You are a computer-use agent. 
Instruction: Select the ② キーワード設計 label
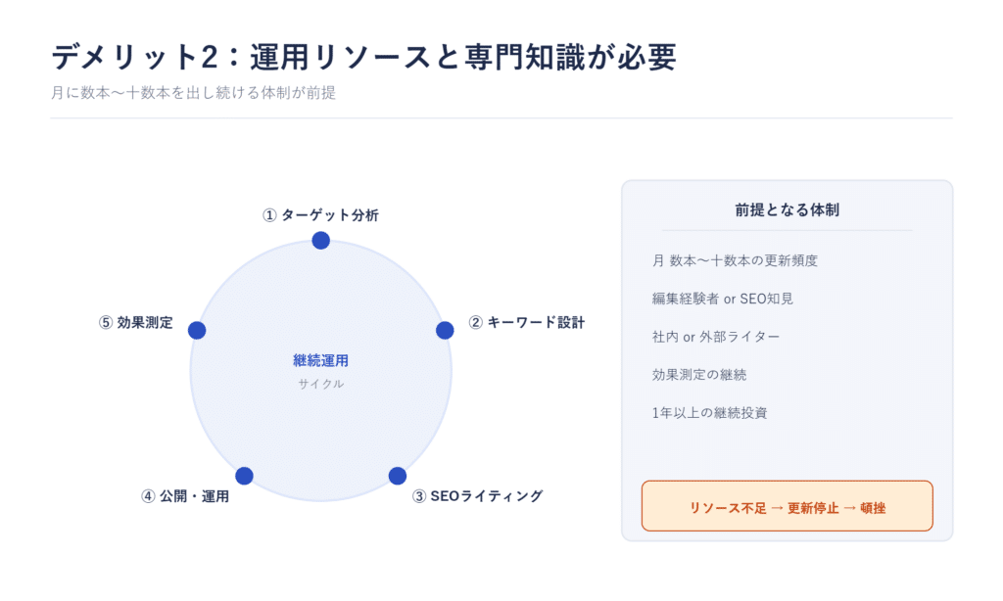[x=526, y=322]
